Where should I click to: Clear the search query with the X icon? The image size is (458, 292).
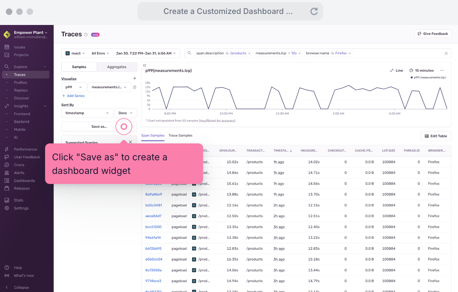pos(446,54)
